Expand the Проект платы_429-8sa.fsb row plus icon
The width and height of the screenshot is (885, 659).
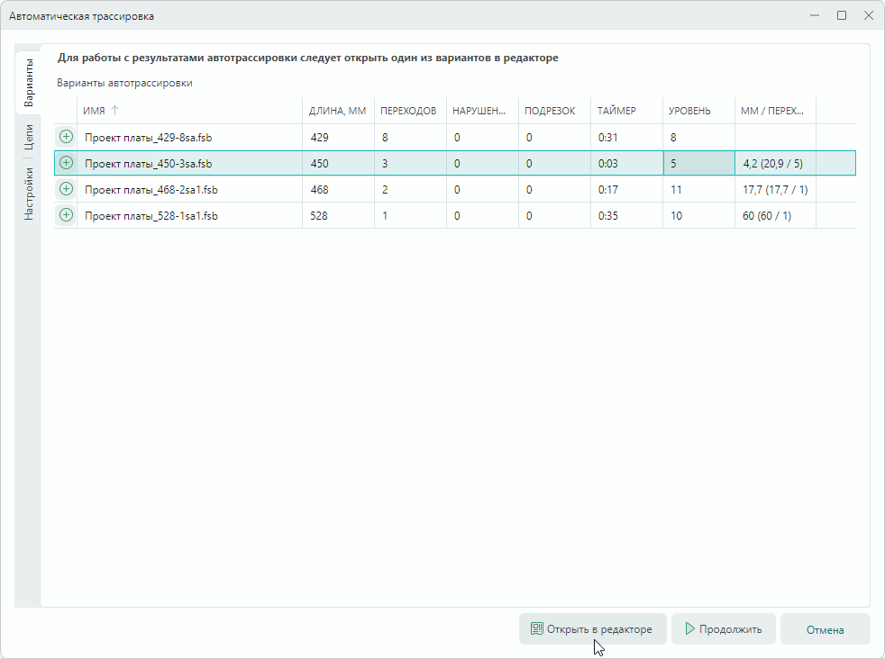[66, 137]
